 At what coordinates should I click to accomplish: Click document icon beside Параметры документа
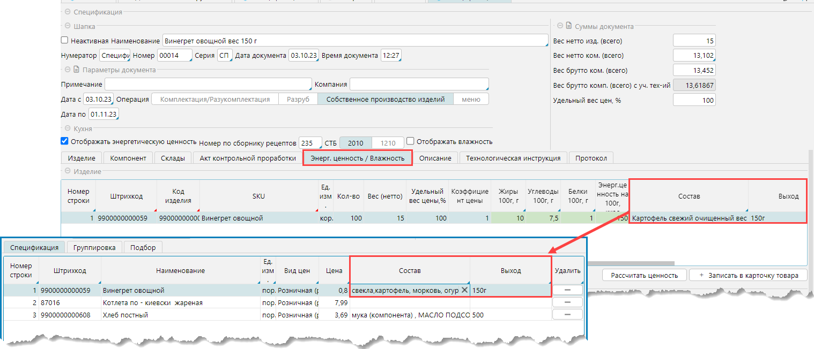76,70
